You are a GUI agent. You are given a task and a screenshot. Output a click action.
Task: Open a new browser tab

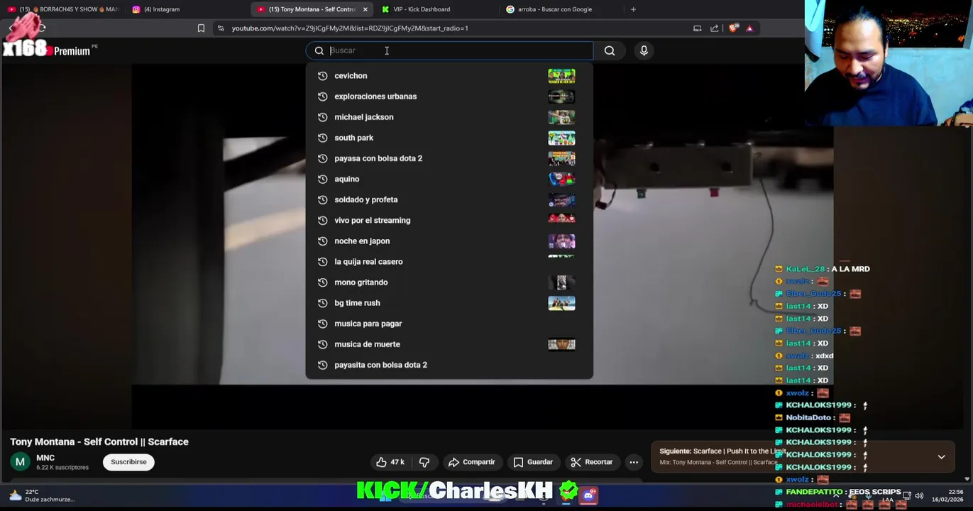point(633,9)
